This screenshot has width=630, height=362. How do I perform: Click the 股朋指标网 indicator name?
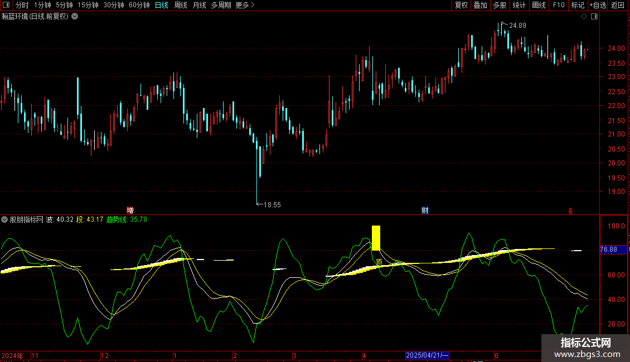click(x=27, y=219)
